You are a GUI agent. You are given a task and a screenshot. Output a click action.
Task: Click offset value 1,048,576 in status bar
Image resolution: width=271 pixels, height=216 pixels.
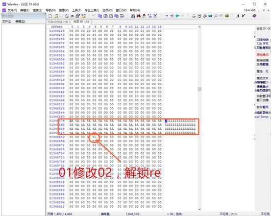132,214
